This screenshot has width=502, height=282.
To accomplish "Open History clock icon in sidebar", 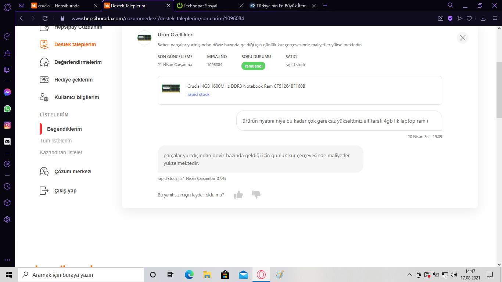I will (7, 187).
